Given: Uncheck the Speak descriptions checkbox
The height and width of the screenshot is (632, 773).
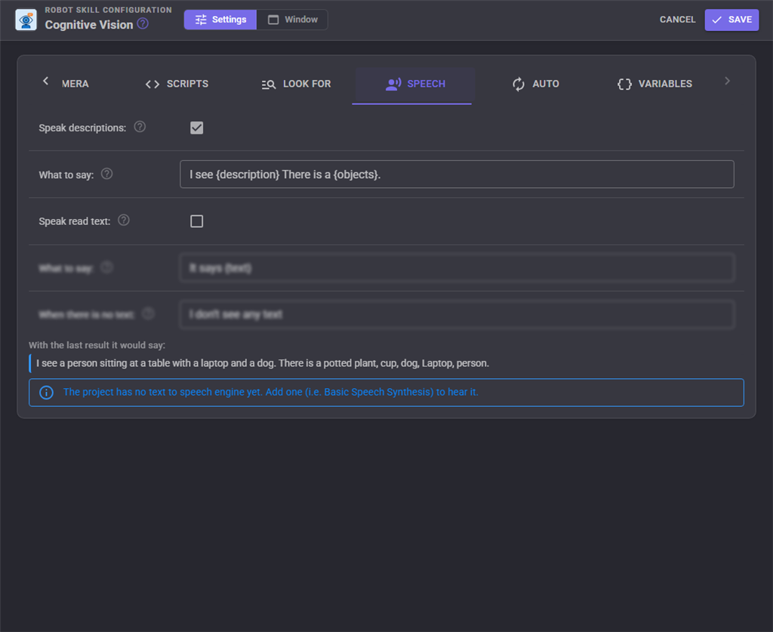Looking at the screenshot, I should coord(197,128).
